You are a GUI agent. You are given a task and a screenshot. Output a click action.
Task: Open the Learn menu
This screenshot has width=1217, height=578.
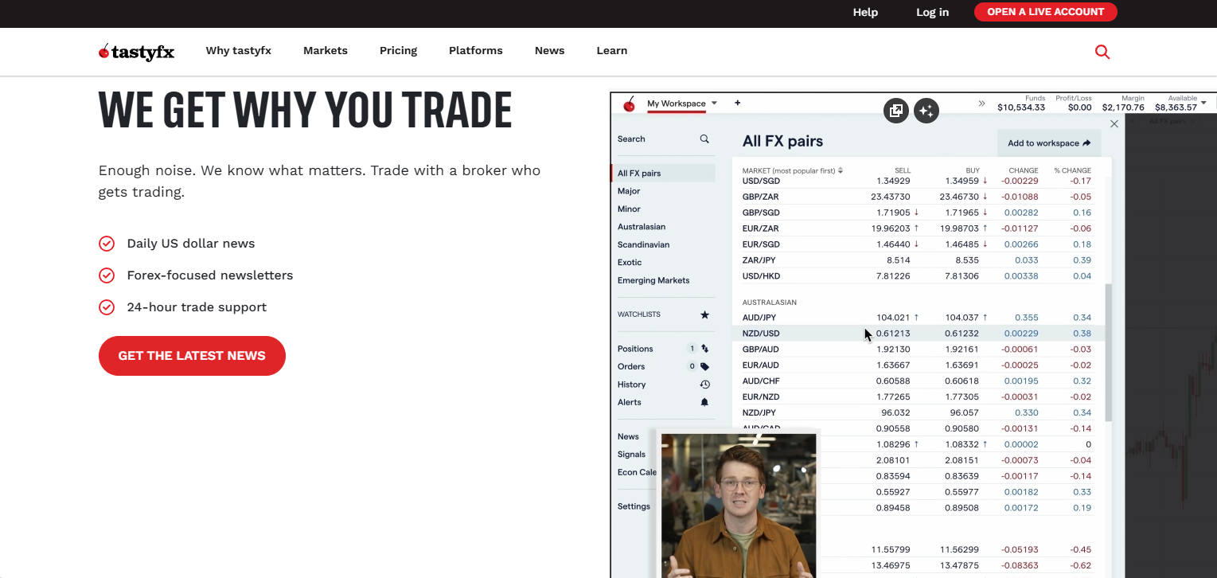(612, 50)
